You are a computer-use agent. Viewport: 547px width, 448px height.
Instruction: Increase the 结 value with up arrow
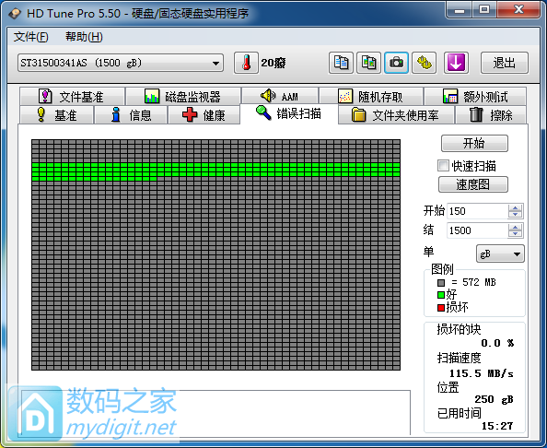[515, 228]
